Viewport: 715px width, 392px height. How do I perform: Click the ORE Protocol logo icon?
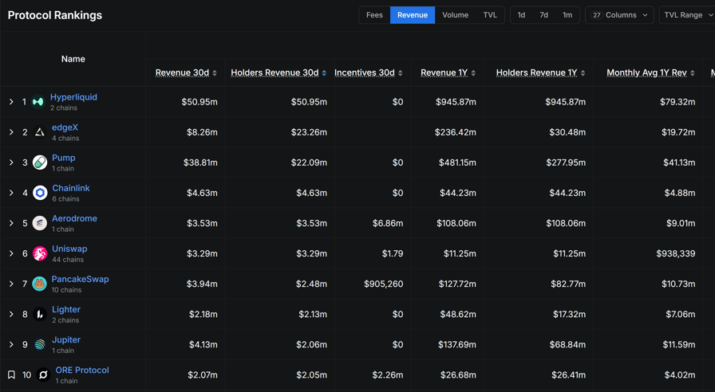[43, 374]
